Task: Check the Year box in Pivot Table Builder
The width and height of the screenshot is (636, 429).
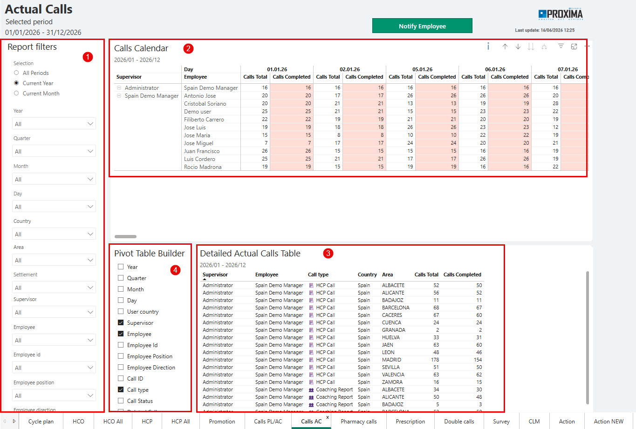Action: (121, 267)
